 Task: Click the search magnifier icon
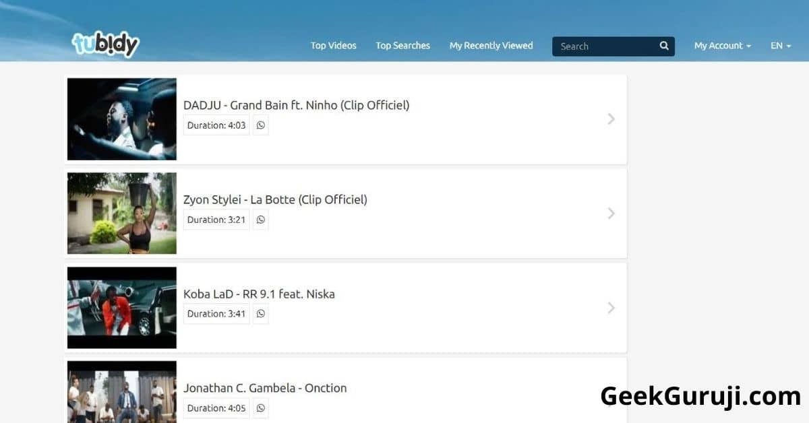tap(664, 46)
